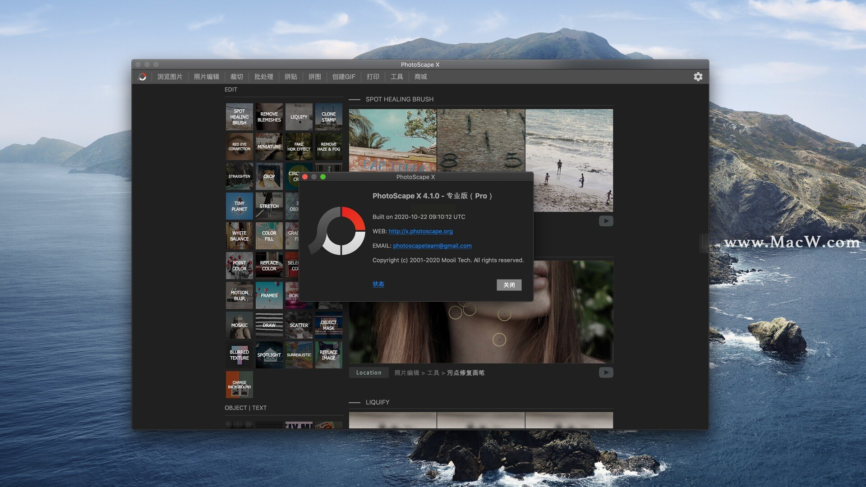Select the Clone Stamp tool tile
Image resolution: width=866 pixels, height=487 pixels.
(328, 117)
